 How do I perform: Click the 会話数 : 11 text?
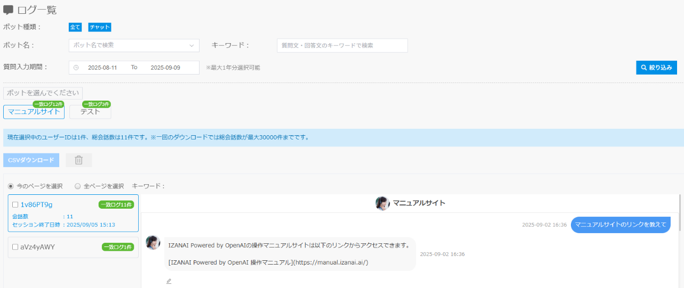click(43, 217)
